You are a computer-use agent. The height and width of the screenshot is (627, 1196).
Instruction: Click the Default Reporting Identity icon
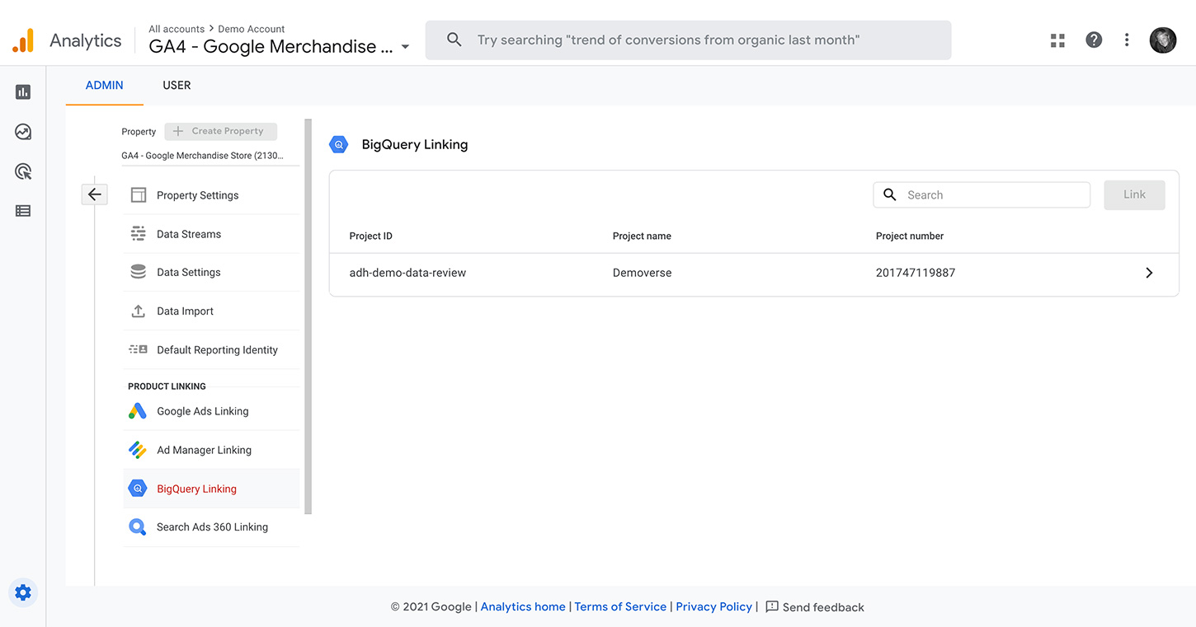tap(138, 350)
